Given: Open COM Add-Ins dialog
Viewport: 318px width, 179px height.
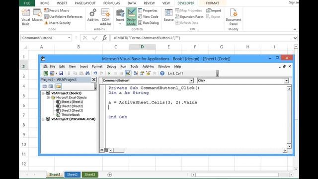Looking at the screenshot, I should [x=105, y=17].
